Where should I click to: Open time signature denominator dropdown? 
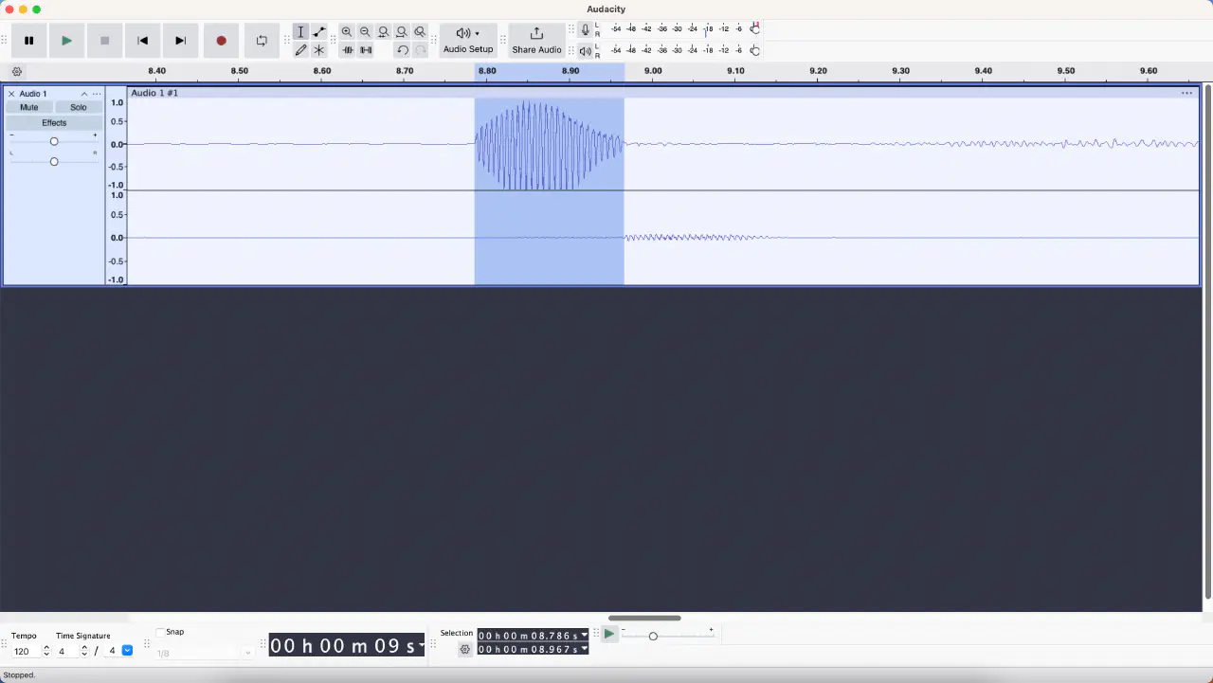click(x=127, y=651)
